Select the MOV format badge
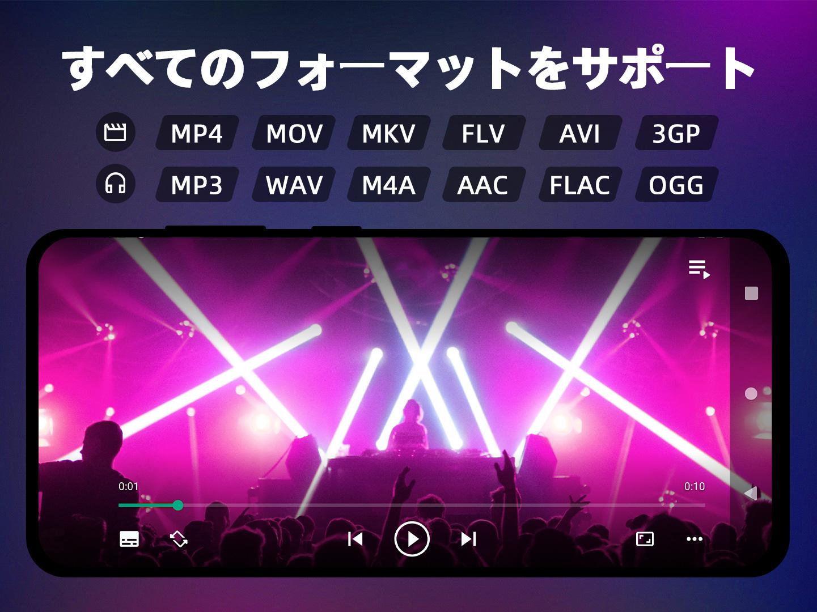This screenshot has height=612, width=817. pyautogui.click(x=294, y=133)
